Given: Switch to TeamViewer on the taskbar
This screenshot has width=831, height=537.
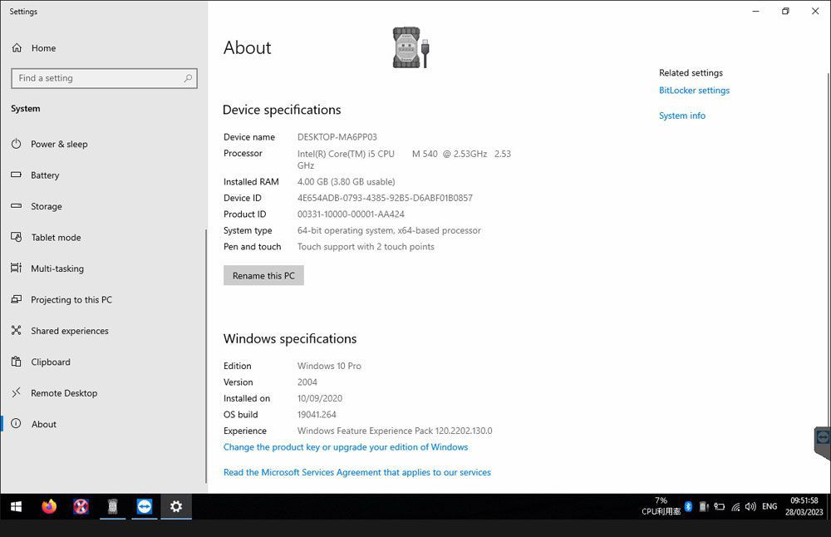Looking at the screenshot, I should tap(144, 507).
